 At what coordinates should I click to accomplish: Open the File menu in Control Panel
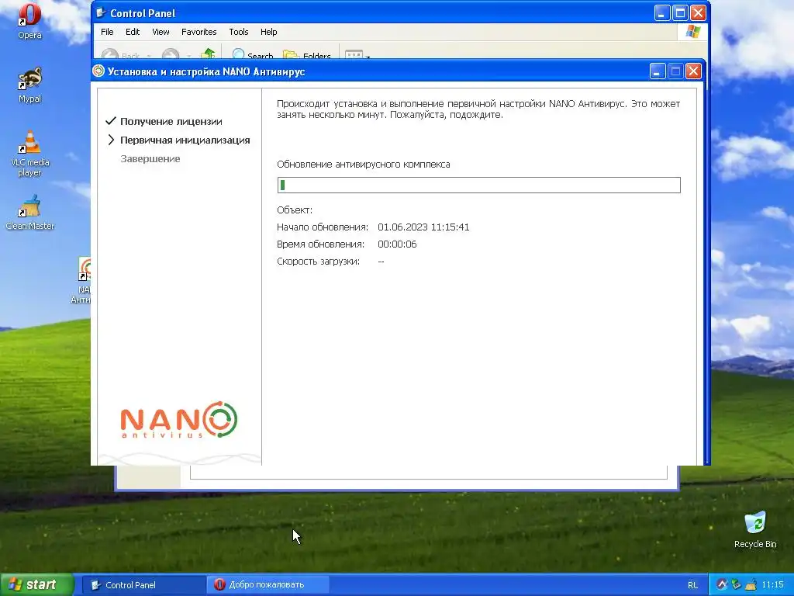click(x=107, y=32)
